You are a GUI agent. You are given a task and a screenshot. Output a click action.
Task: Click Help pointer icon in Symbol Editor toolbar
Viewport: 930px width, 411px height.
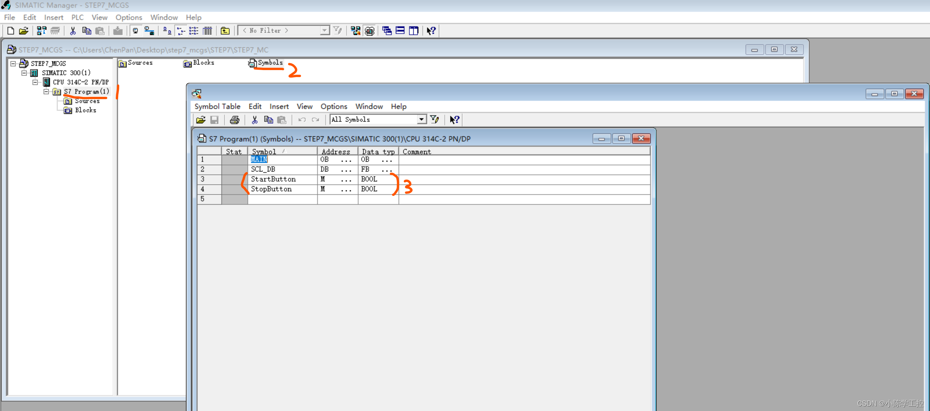pyautogui.click(x=454, y=120)
